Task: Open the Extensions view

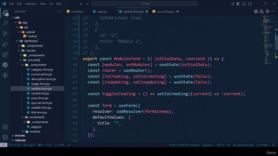Action: coord(5,55)
